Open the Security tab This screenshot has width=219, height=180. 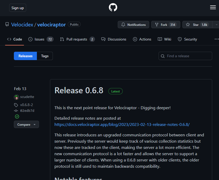tap(187, 39)
